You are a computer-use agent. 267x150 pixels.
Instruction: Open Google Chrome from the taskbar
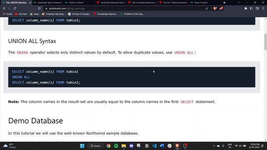[108, 146]
